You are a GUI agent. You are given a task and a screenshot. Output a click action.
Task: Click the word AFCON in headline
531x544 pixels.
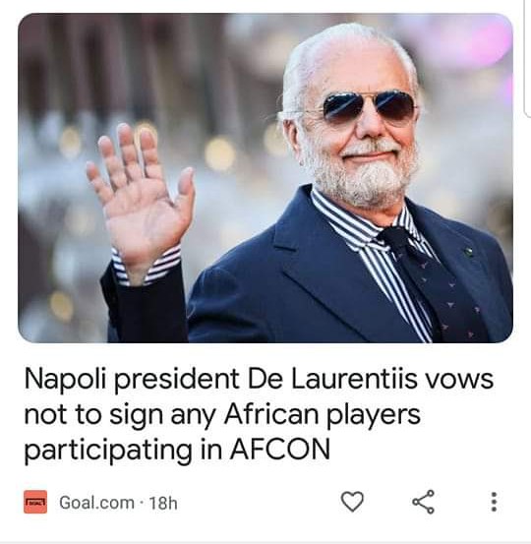click(279, 450)
